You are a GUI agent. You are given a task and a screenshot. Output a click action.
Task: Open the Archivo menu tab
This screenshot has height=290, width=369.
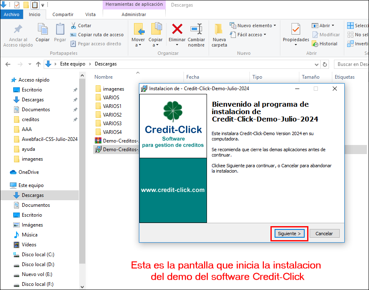[x=12, y=14]
